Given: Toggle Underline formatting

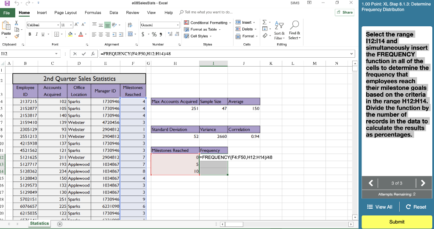Looking at the screenshot, I should pos(43,34).
